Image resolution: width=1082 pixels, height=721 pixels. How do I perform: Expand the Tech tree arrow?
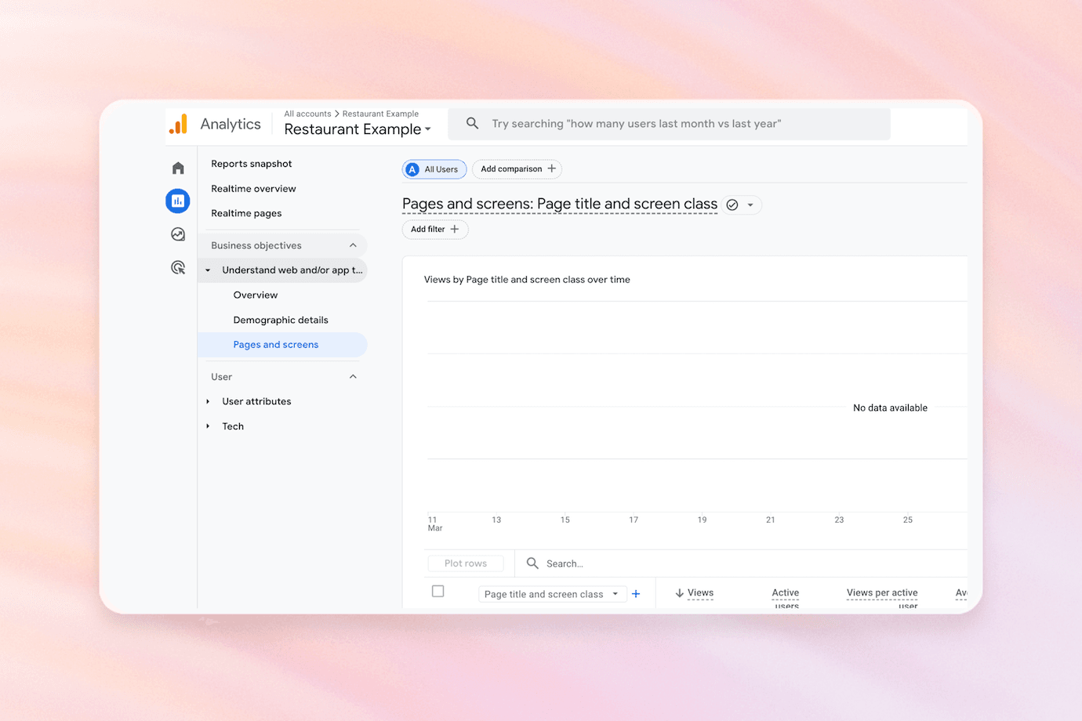click(x=208, y=426)
